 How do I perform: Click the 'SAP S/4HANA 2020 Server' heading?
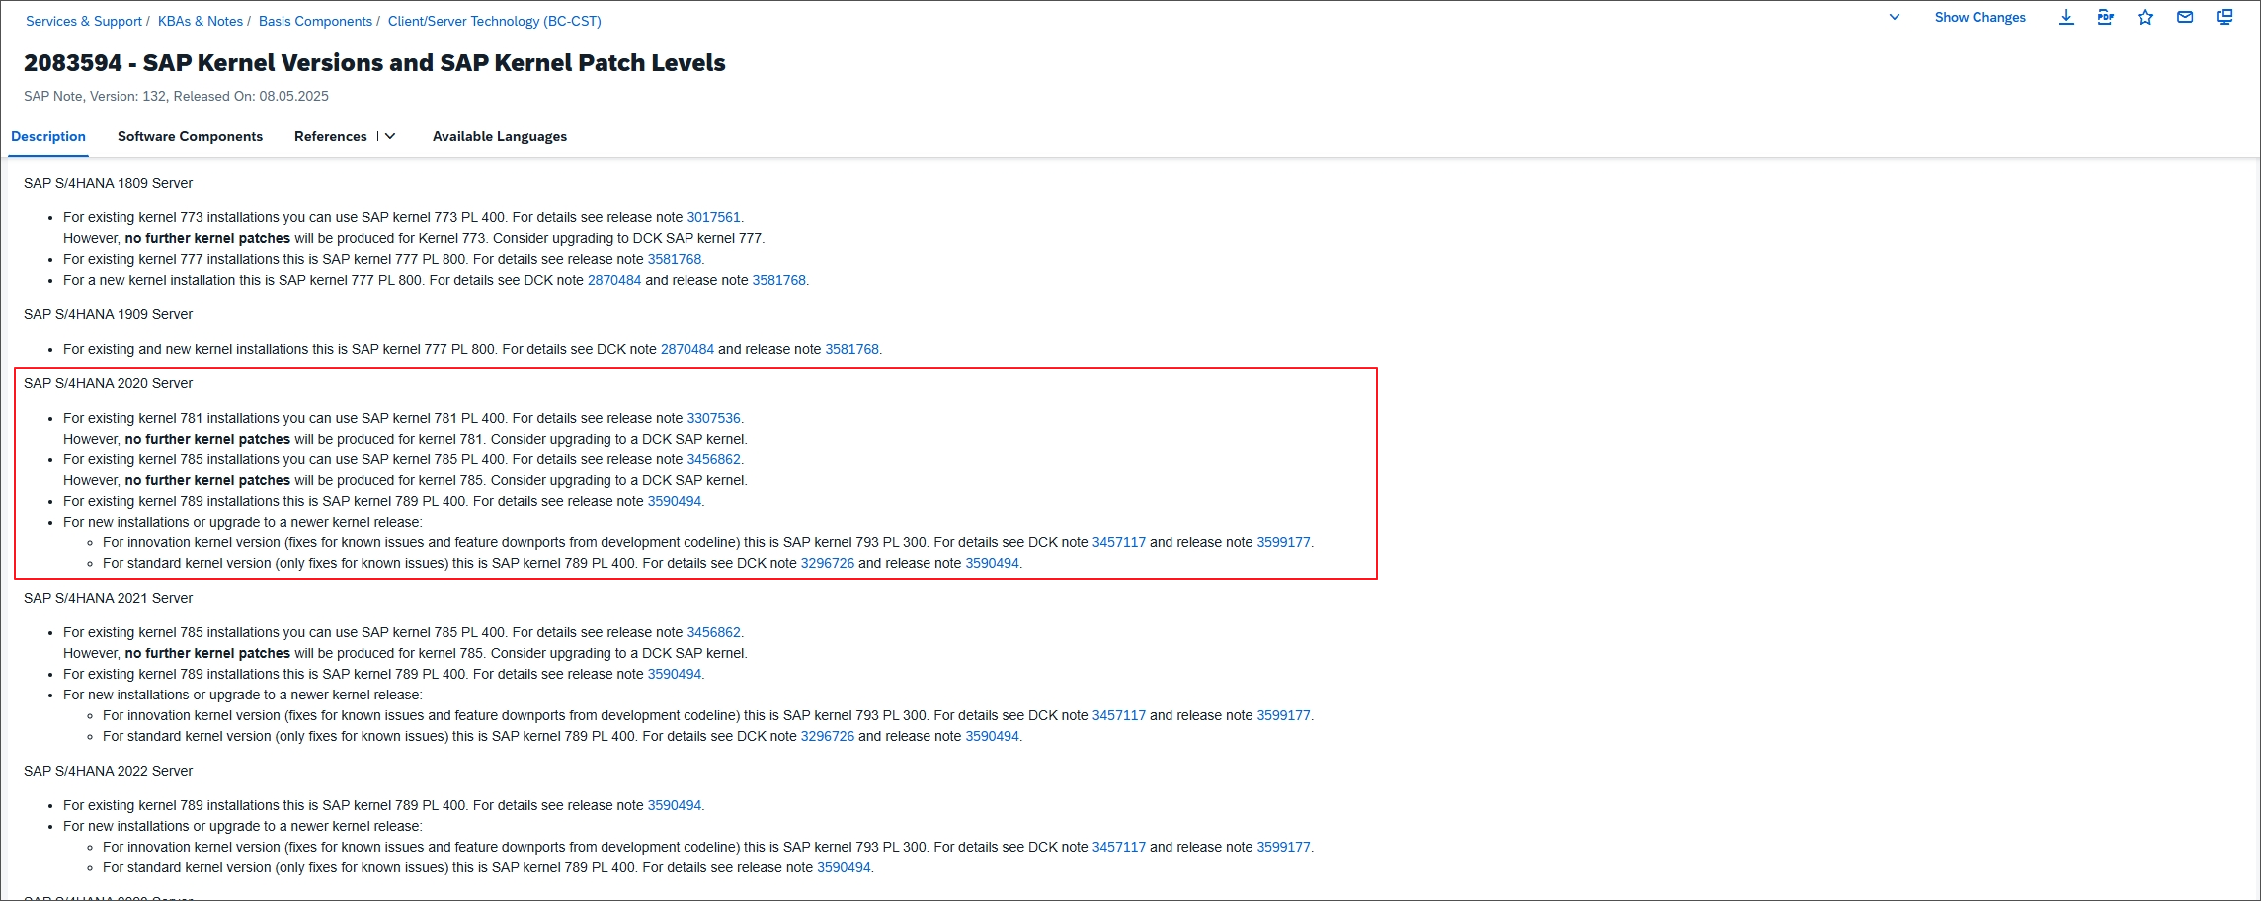pyautogui.click(x=108, y=383)
